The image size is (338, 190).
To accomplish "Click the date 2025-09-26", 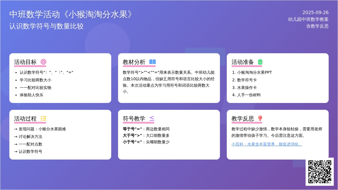I will pos(315,12).
